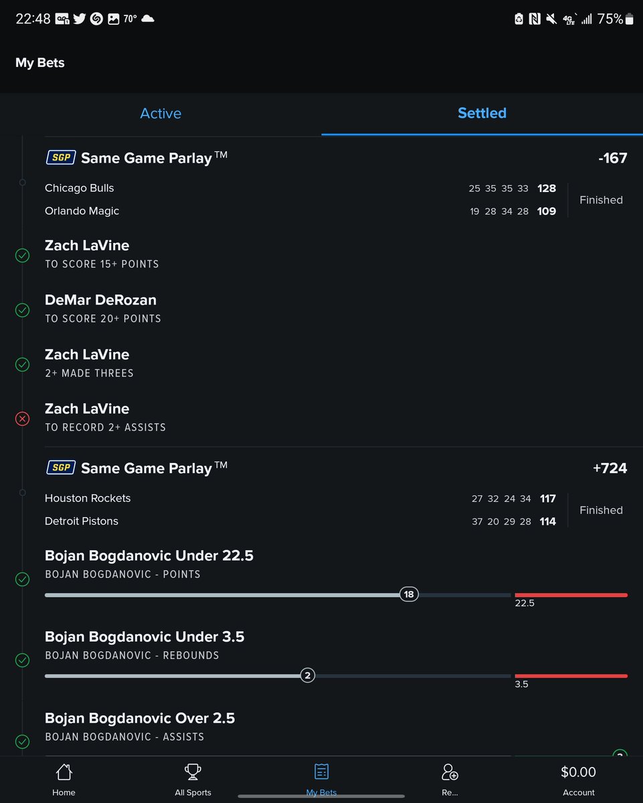643x803 pixels.
Task: Tap the first SGP badge icon
Action: point(61,157)
